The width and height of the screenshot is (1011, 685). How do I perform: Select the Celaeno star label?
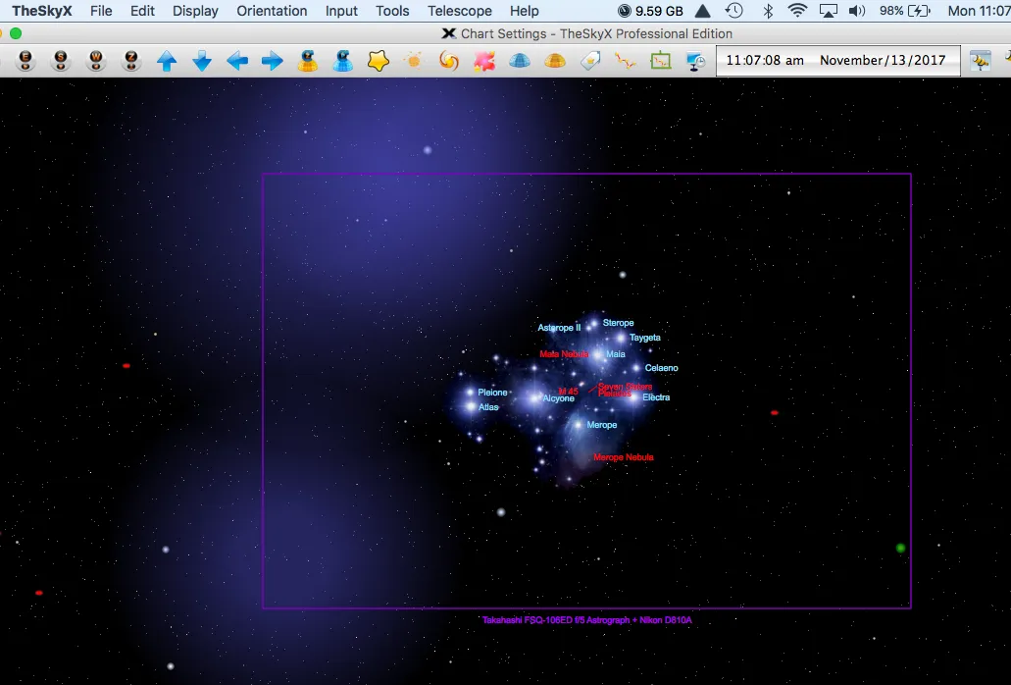(662, 368)
